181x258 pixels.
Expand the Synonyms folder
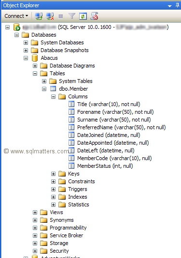[35, 220]
